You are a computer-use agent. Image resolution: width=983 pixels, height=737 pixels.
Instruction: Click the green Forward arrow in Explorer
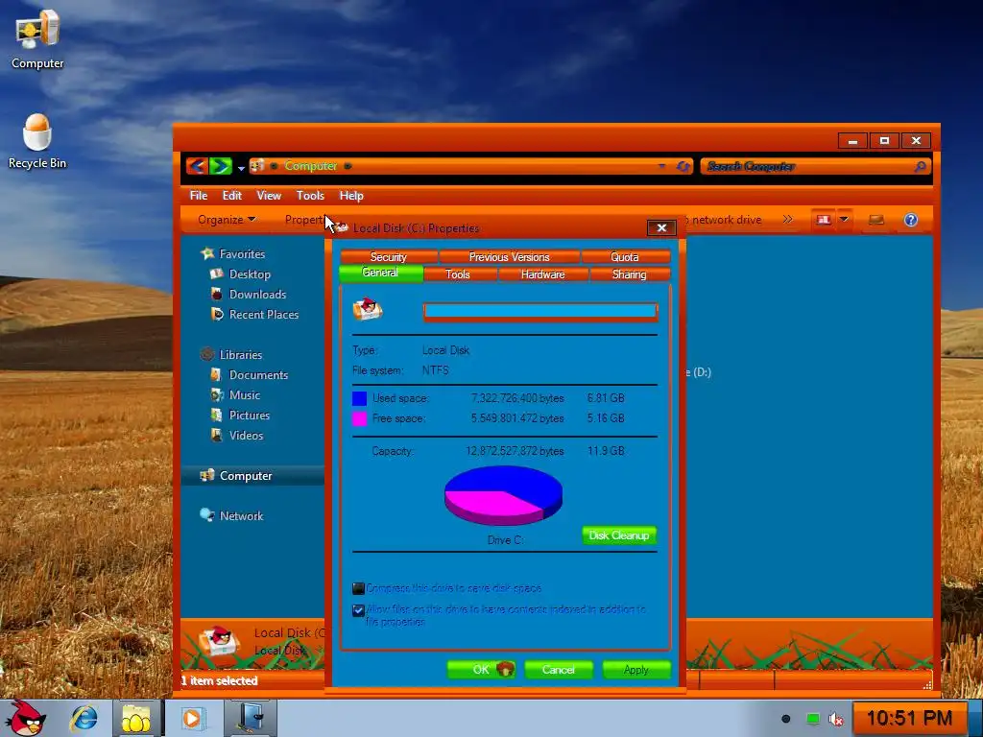[x=221, y=166]
